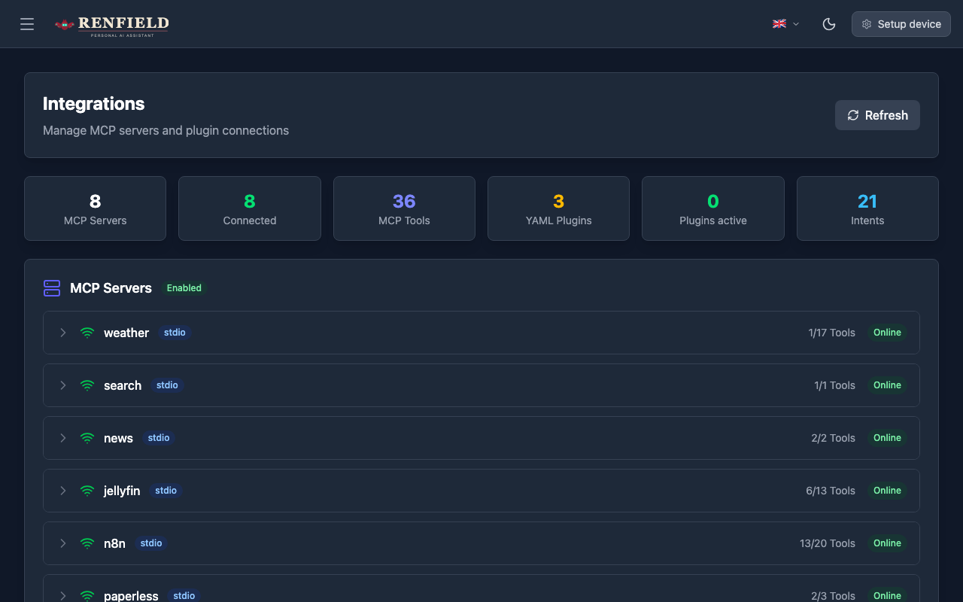This screenshot has height=602, width=963.
Task: Click the Online status for the news server
Action: coord(887,437)
